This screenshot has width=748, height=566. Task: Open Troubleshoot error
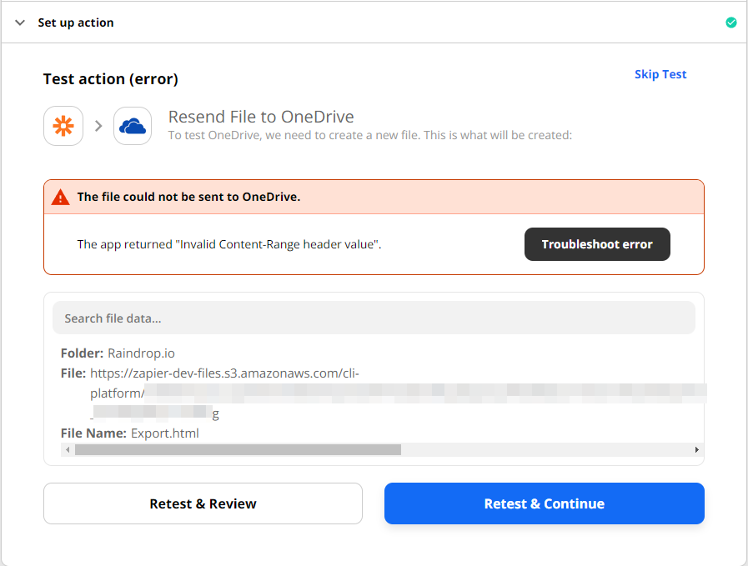coord(597,244)
